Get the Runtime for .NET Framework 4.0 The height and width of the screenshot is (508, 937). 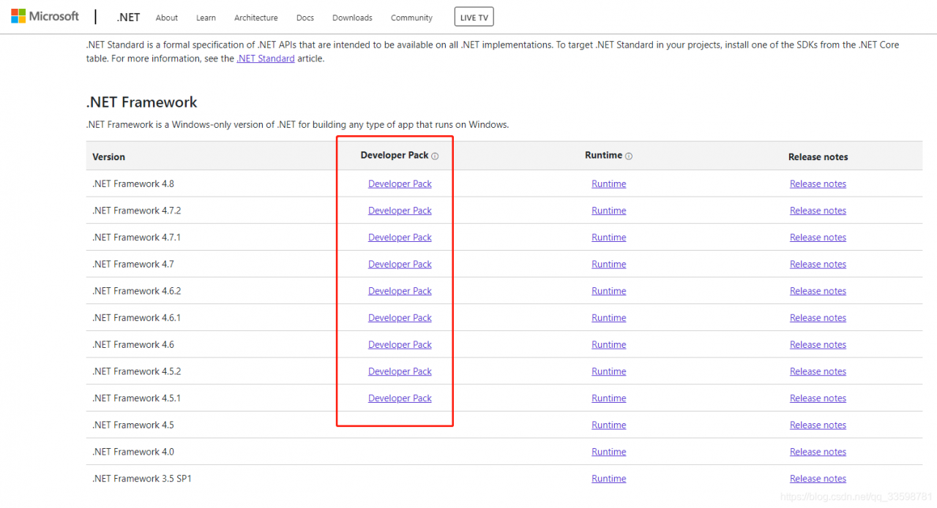[609, 452]
